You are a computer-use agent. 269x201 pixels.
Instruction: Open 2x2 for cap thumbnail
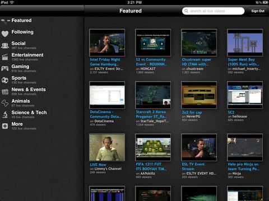click(x=199, y=95)
